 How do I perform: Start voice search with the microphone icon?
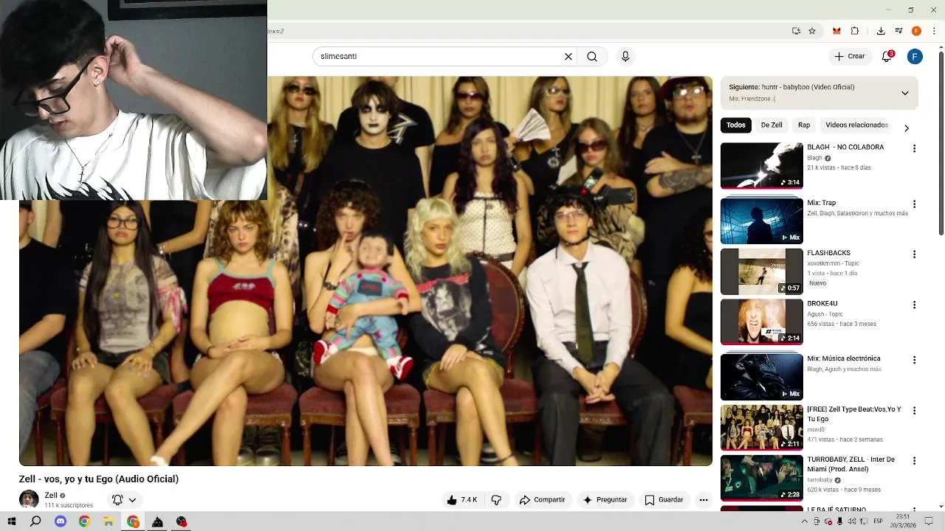tap(625, 57)
